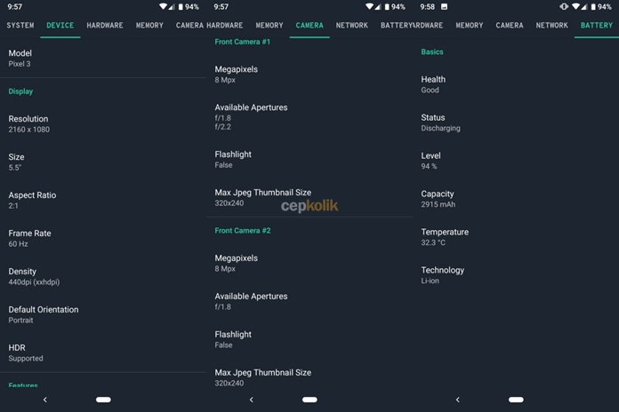619x412 pixels.
Task: Select the NETWORK tab in the middle screen
Action: pos(351,25)
